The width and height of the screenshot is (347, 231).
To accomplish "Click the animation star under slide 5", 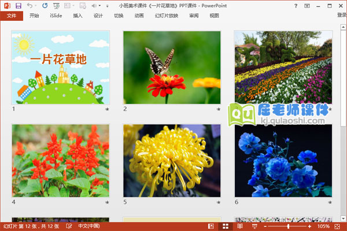I will pos(219,202).
